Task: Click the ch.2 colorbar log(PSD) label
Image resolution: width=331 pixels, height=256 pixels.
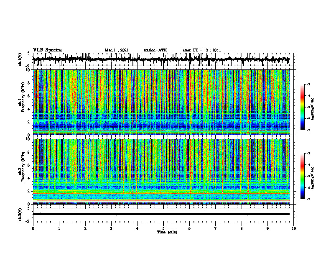Action: pyautogui.click(x=313, y=178)
